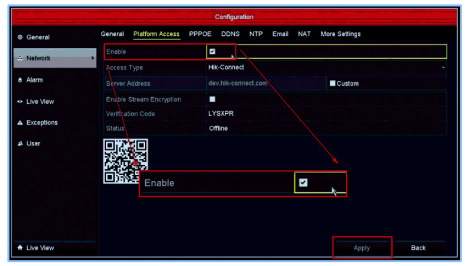Go to the Email tab
Viewport: 470px width, 266px height.
coord(281,34)
